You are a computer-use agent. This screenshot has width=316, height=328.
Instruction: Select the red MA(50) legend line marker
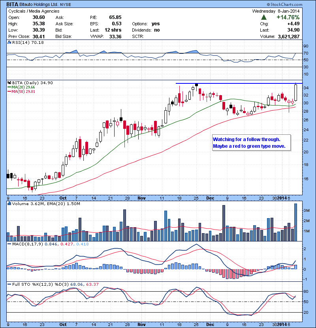click(9, 92)
